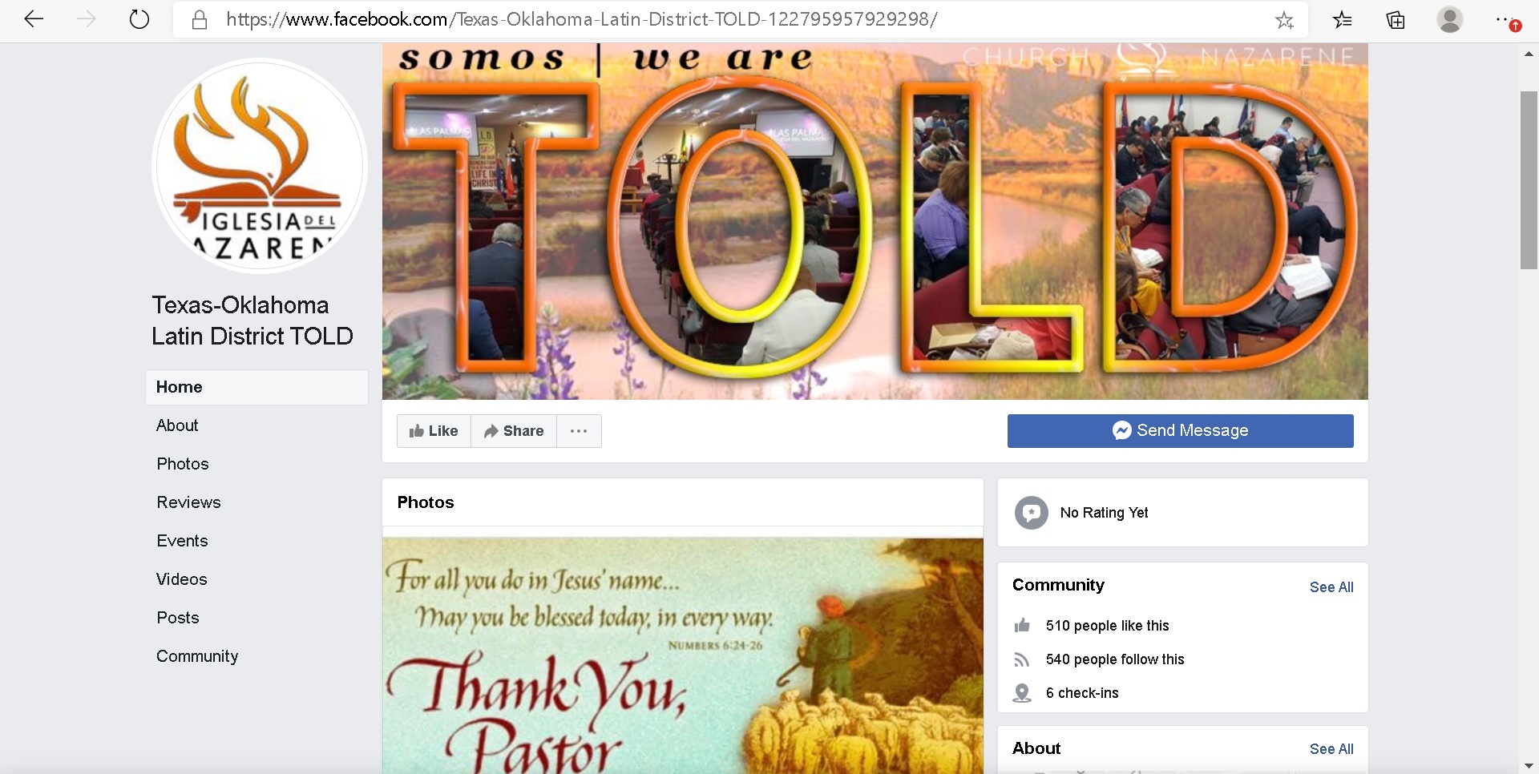
Task: Expand the three-dot more options menu
Action: [x=579, y=431]
